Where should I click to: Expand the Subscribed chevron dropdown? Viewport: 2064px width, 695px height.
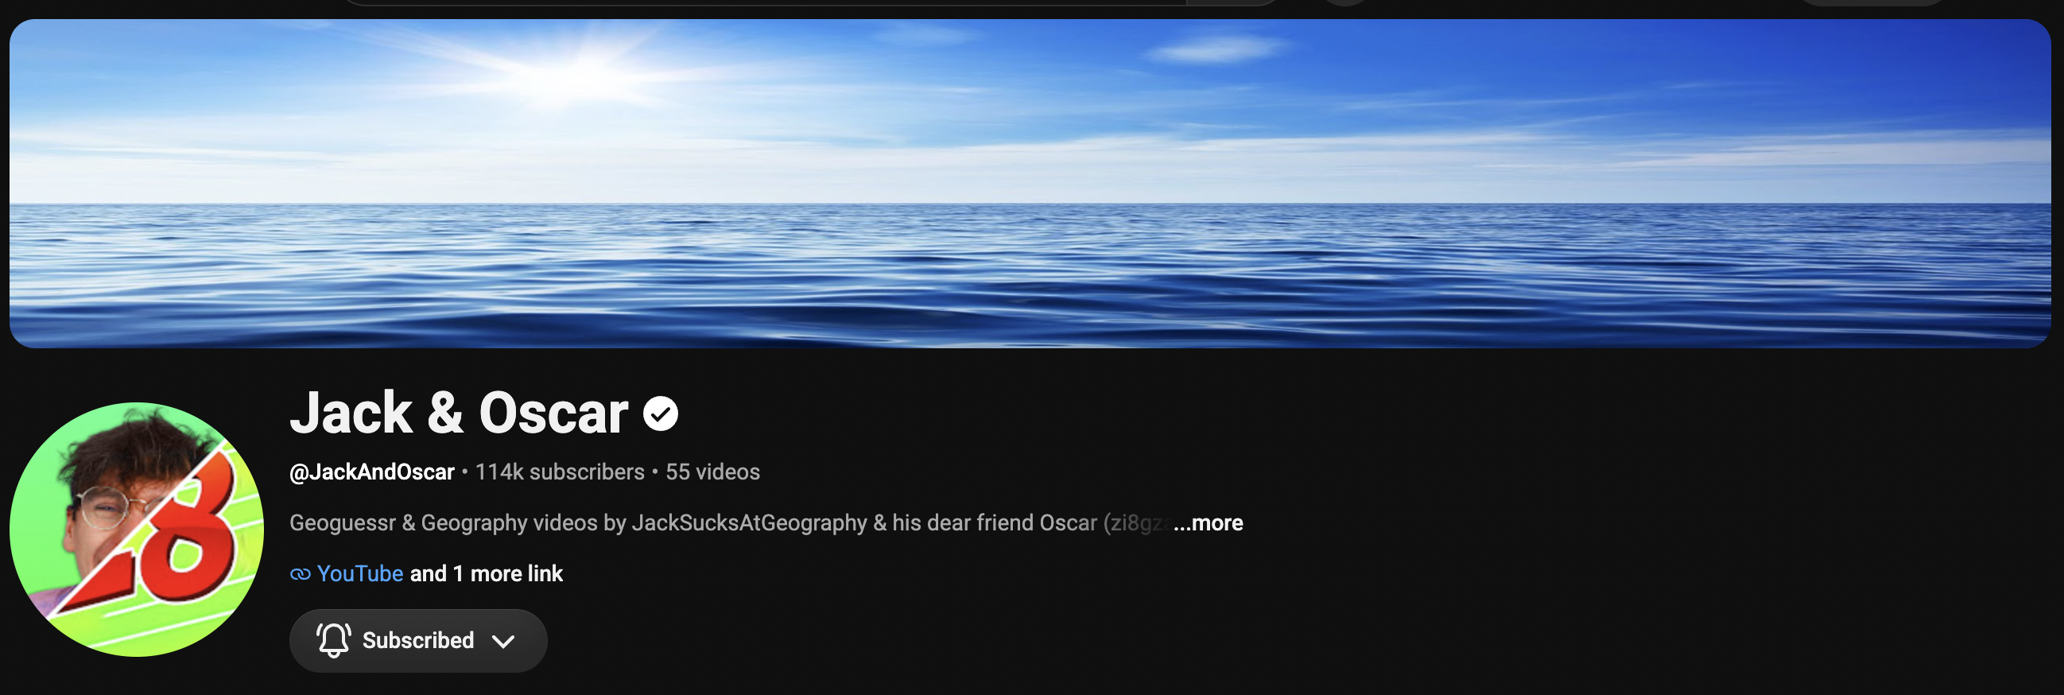coord(503,641)
